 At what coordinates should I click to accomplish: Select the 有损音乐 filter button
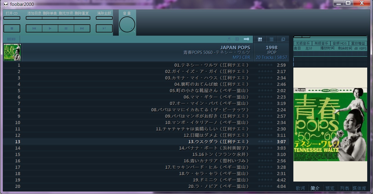(x=321, y=43)
